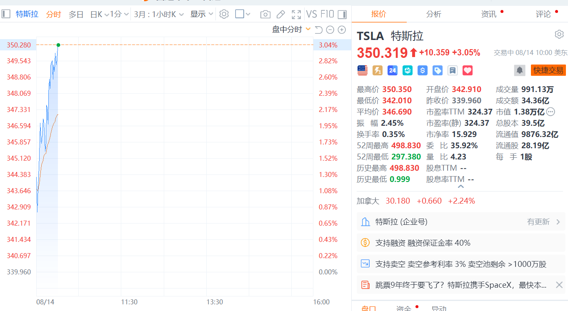This screenshot has width=568, height=311.
Task: Click the 昨收价 339.960 value
Action: (x=467, y=100)
